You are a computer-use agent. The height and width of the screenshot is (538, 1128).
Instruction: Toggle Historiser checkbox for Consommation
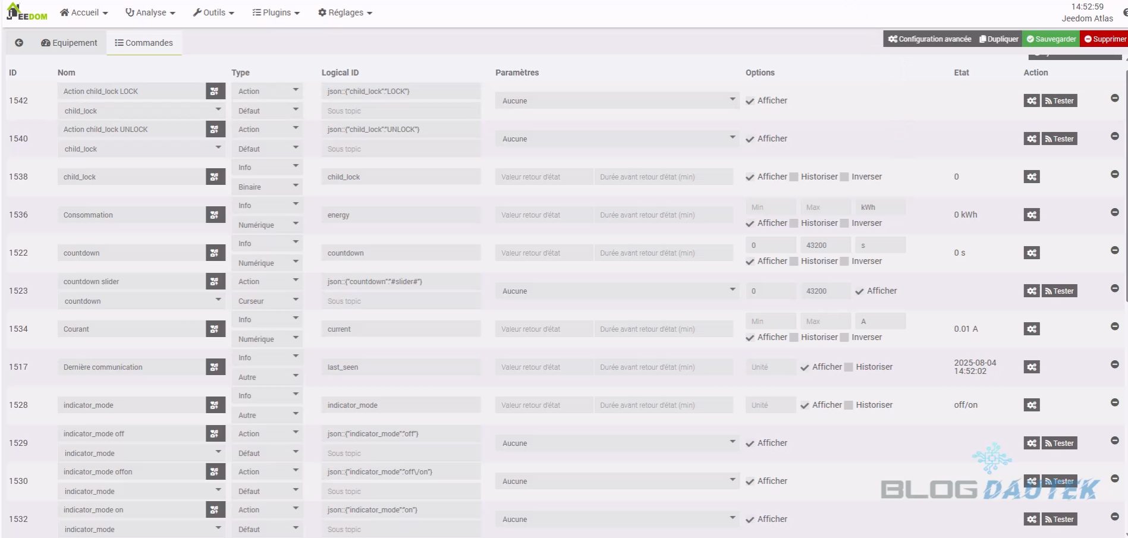tap(794, 223)
